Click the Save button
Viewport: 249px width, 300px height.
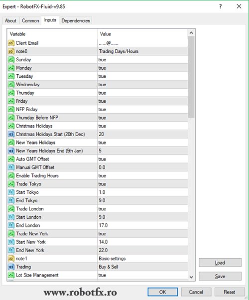click(220, 276)
